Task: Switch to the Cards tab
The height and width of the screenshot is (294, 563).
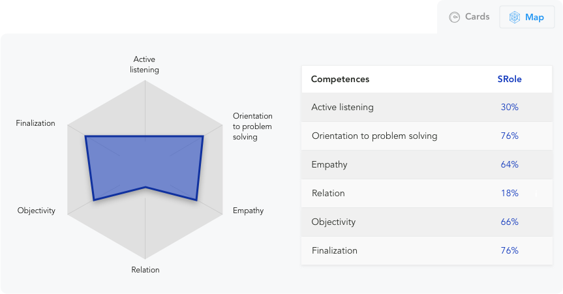Action: pyautogui.click(x=469, y=17)
